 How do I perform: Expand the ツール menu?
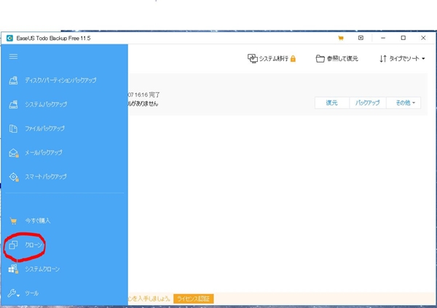pyautogui.click(x=32, y=293)
